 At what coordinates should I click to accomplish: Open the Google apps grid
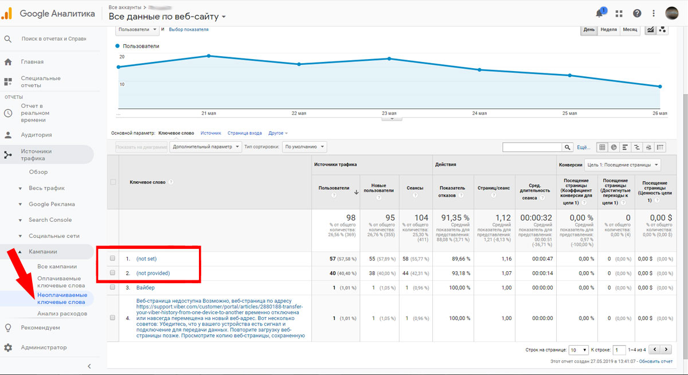coord(619,13)
